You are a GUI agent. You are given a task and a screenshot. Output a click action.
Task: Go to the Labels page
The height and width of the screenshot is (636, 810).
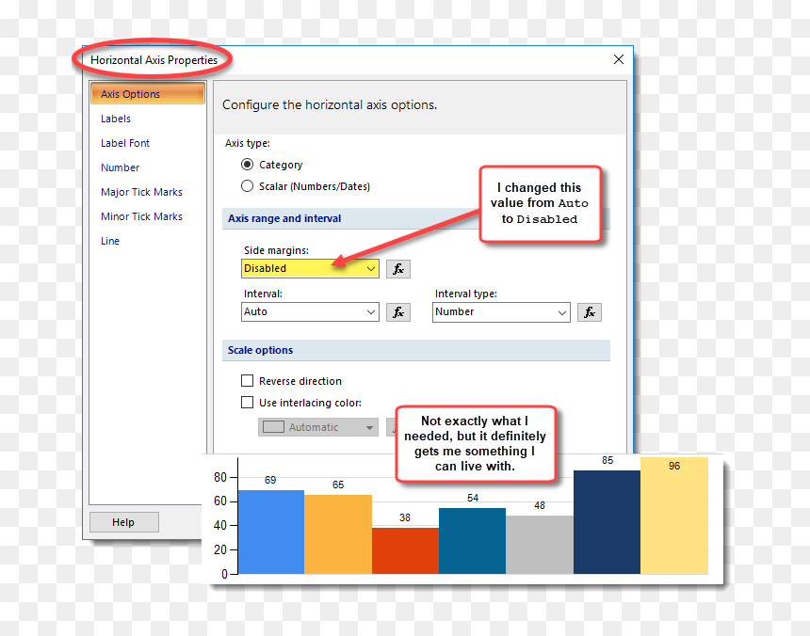click(x=116, y=119)
